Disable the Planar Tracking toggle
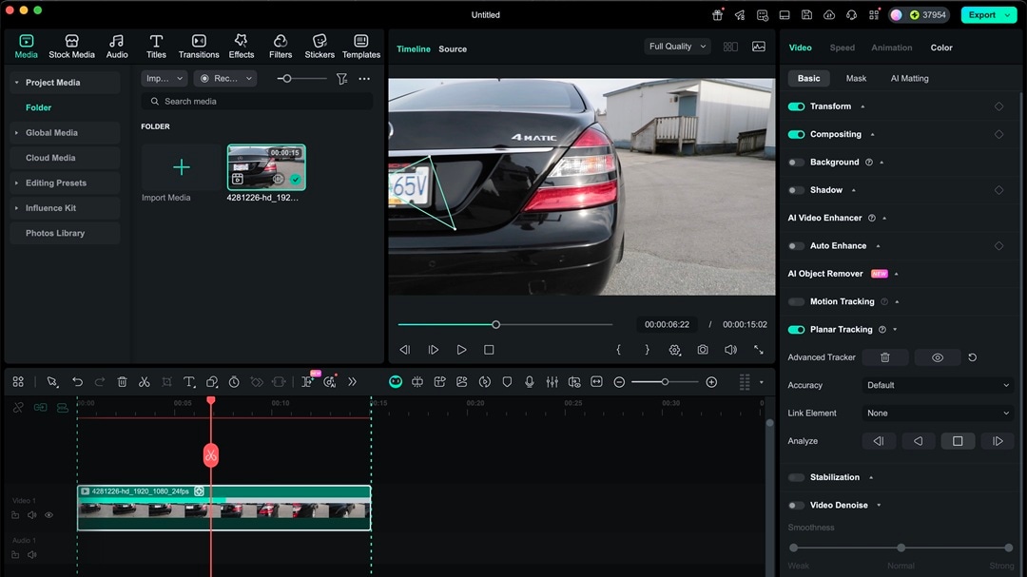The image size is (1027, 577). click(x=796, y=330)
